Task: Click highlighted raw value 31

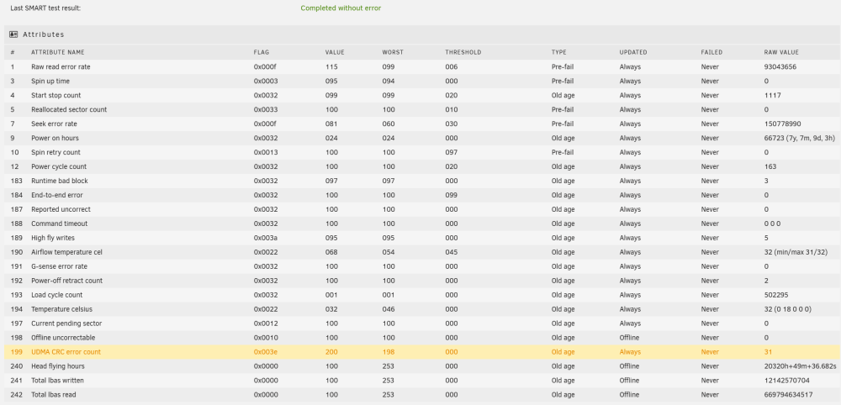Action: click(x=768, y=352)
